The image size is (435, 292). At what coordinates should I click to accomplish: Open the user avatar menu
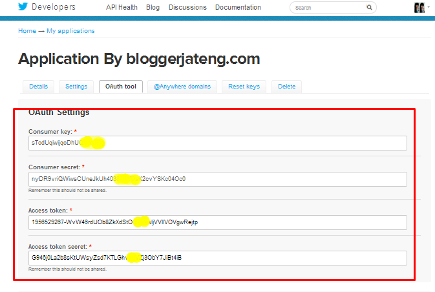coord(419,8)
